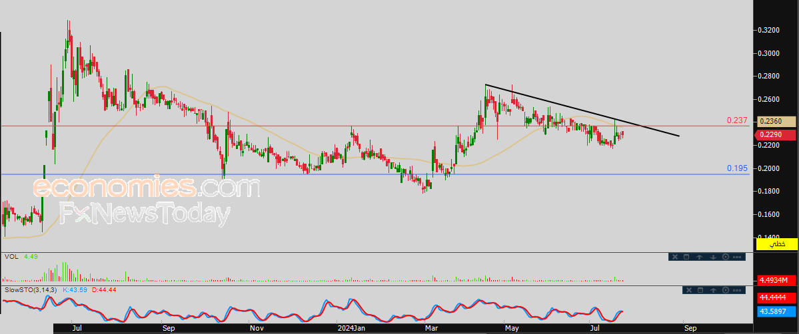Viewport: 799px width, 334px height.
Task: Click the 0.2000 price axis label
Action: click(x=768, y=168)
